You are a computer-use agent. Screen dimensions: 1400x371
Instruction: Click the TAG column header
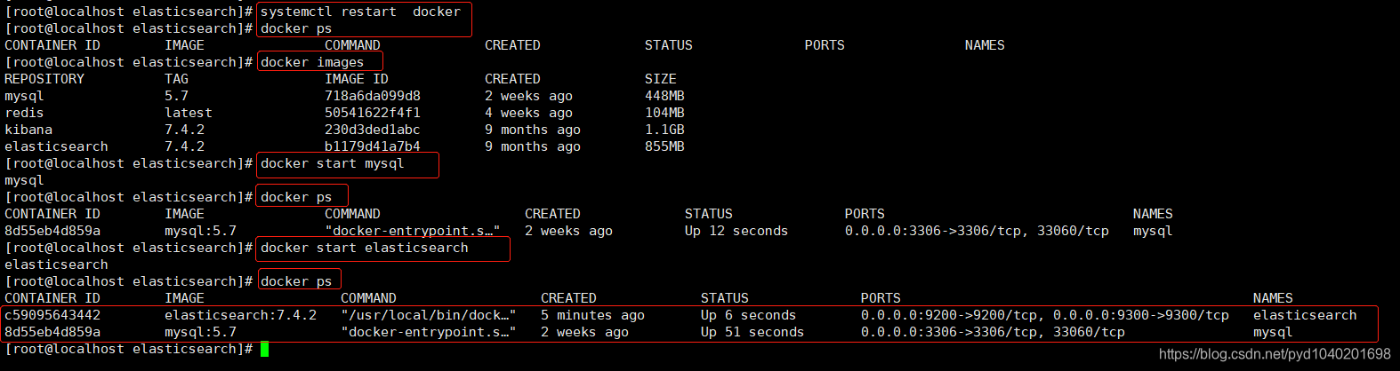coord(176,79)
